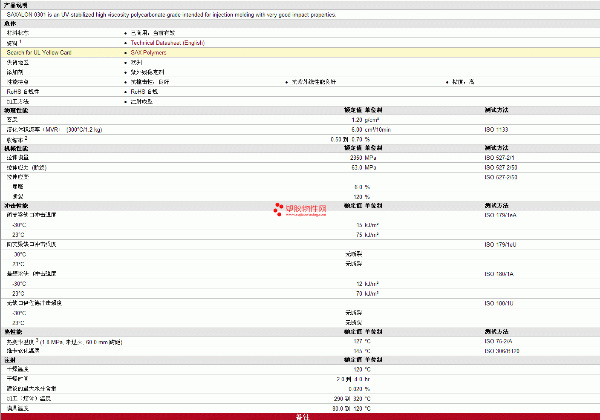Click the 冲击性能 section header

pos(16,206)
